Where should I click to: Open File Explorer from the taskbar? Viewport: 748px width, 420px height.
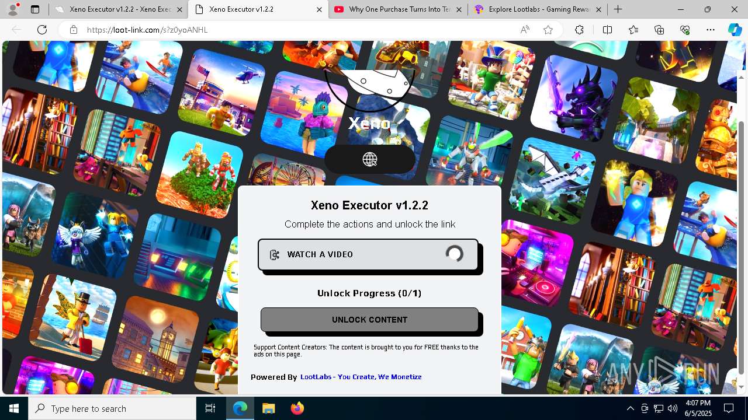[268, 408]
